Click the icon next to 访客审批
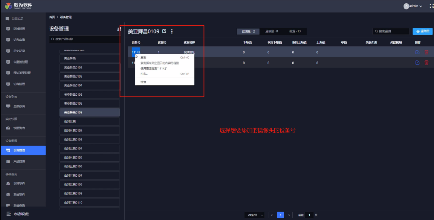Screen dimensions: 434x220 click(8, 40)
